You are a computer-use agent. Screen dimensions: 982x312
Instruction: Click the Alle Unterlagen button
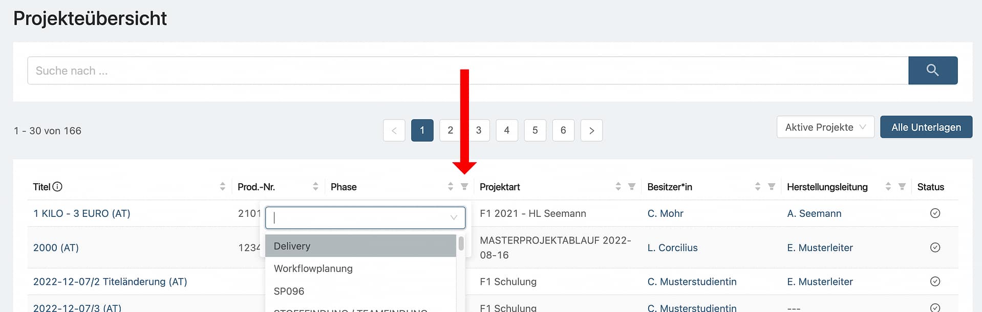[926, 127]
